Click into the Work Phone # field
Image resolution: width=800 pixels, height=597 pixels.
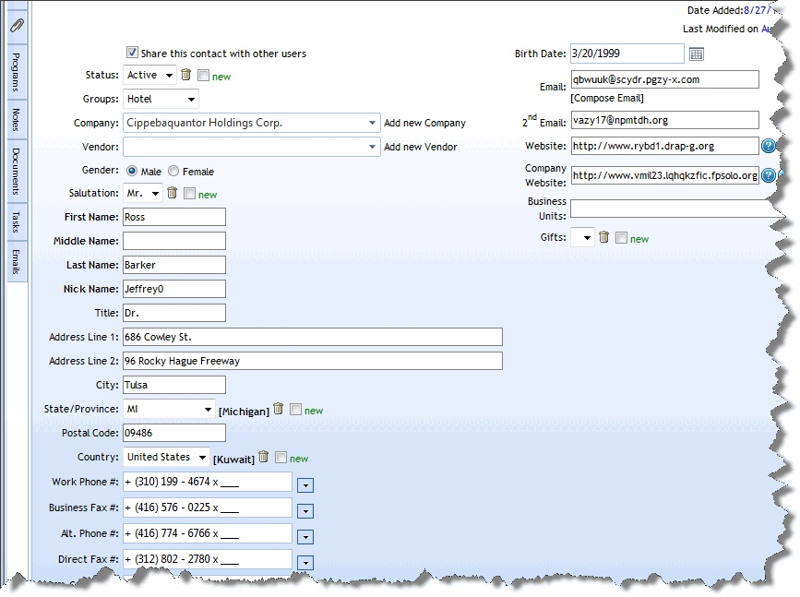coord(208,482)
